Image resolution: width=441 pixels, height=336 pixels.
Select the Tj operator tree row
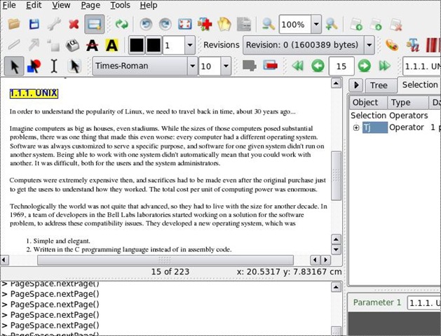[395, 127]
